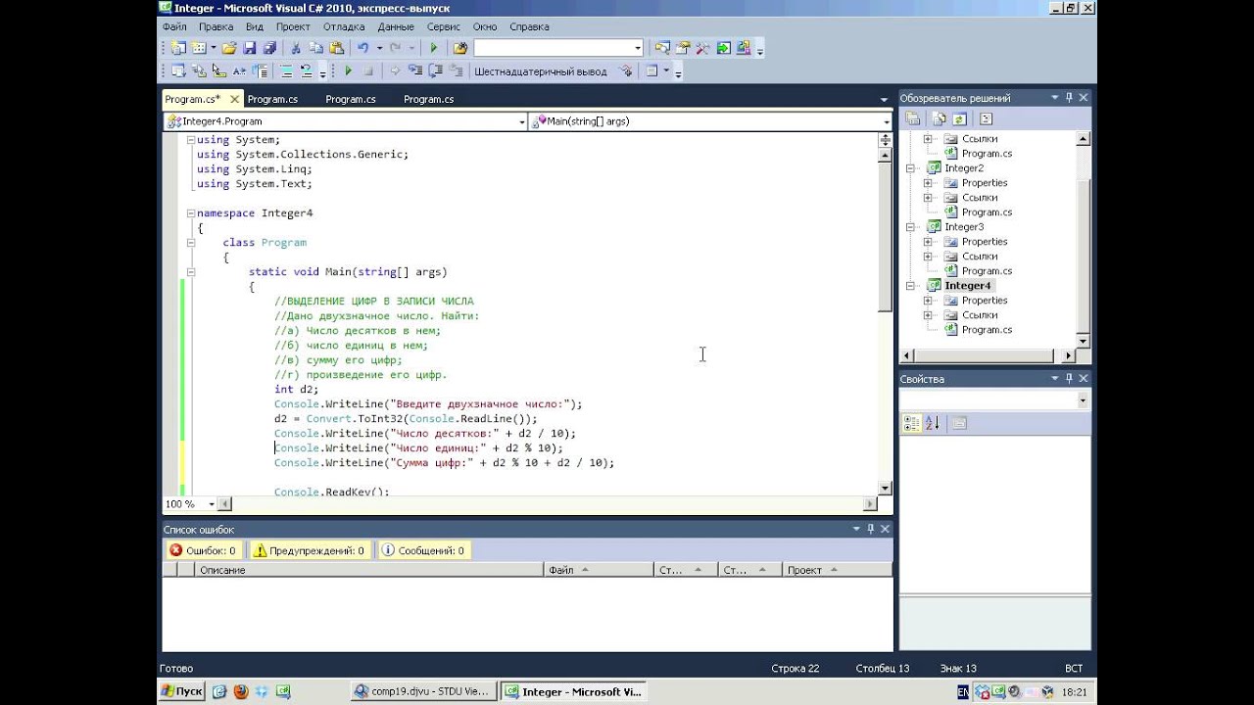
Task: Click the Solution Explorer vertical scrollbar
Action: [1084, 240]
